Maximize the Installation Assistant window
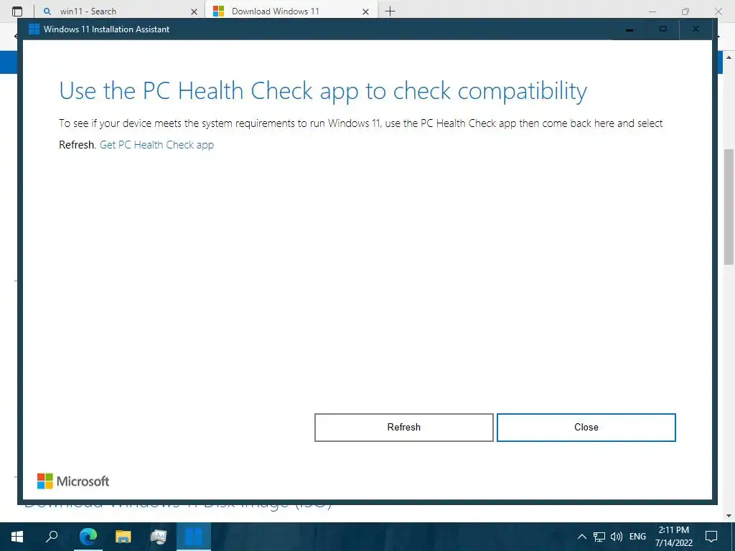The width and height of the screenshot is (735, 551). coord(663,29)
